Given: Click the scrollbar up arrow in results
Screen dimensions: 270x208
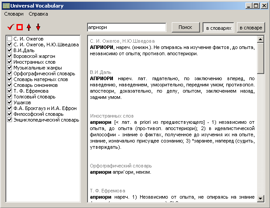Looking at the screenshot, I should click(261, 39).
